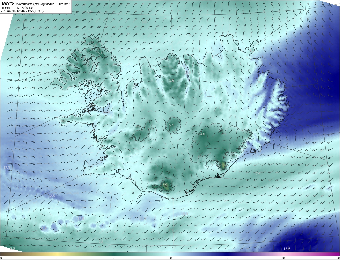Select the 5.6 value label on the map
Viewport: 340px width, 260px height.
(172, 80)
